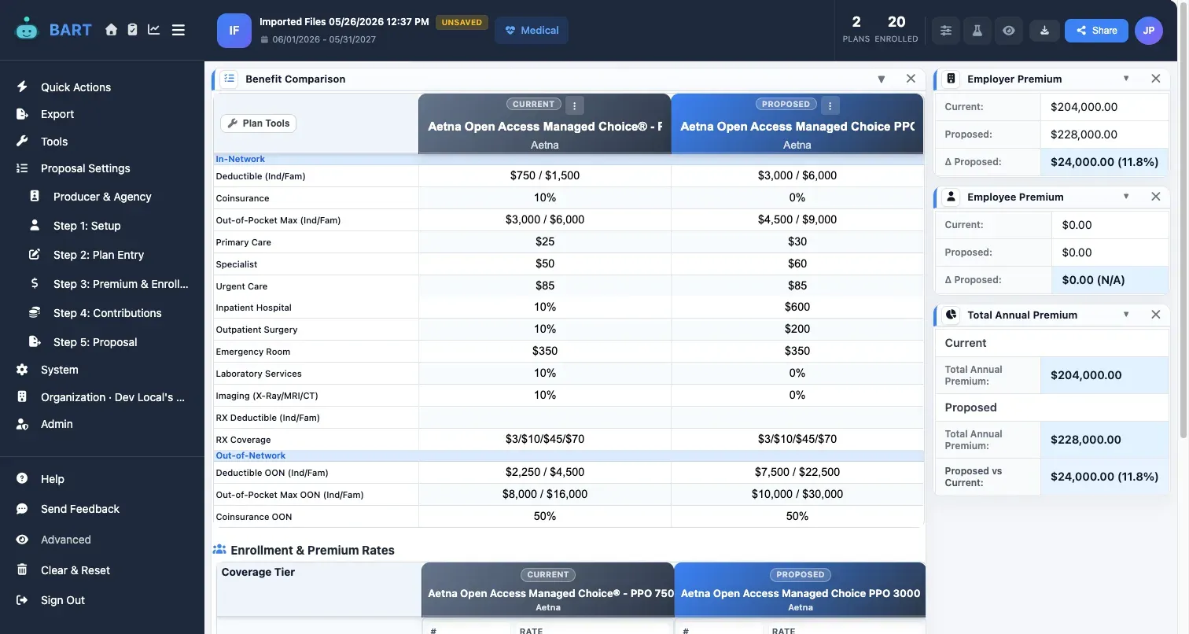1189x634 pixels.
Task: Click the RX Deductible (Ind/Fam) row label
Action: [268, 418]
